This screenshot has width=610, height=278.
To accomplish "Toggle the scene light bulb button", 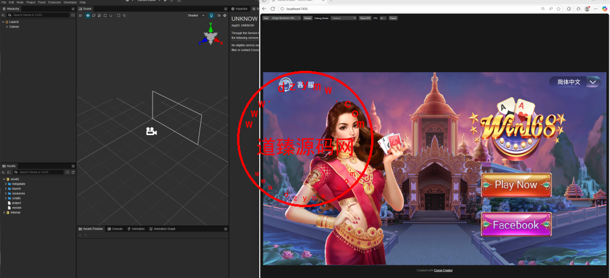I will click(x=211, y=15).
